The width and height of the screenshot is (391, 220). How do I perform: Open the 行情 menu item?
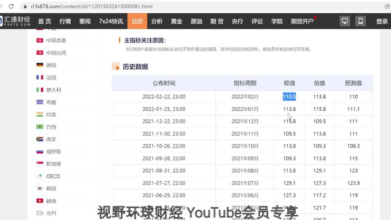click(65, 21)
